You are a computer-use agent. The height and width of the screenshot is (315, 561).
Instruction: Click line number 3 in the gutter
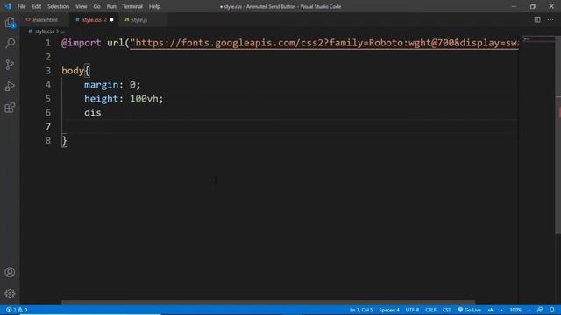48,71
